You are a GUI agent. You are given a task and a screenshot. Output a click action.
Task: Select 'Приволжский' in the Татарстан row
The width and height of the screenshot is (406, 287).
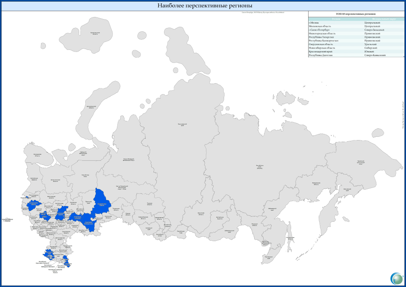coord(372,37)
